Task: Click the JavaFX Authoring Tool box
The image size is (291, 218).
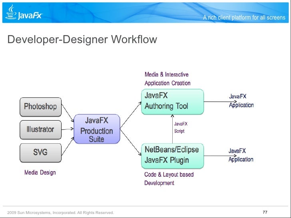Action: 172,101
